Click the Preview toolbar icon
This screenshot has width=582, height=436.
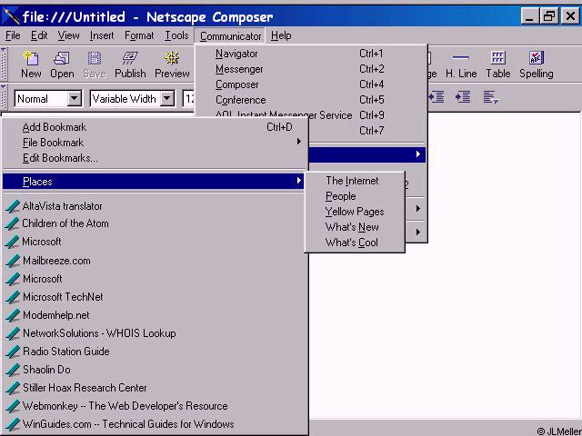pyautogui.click(x=172, y=58)
